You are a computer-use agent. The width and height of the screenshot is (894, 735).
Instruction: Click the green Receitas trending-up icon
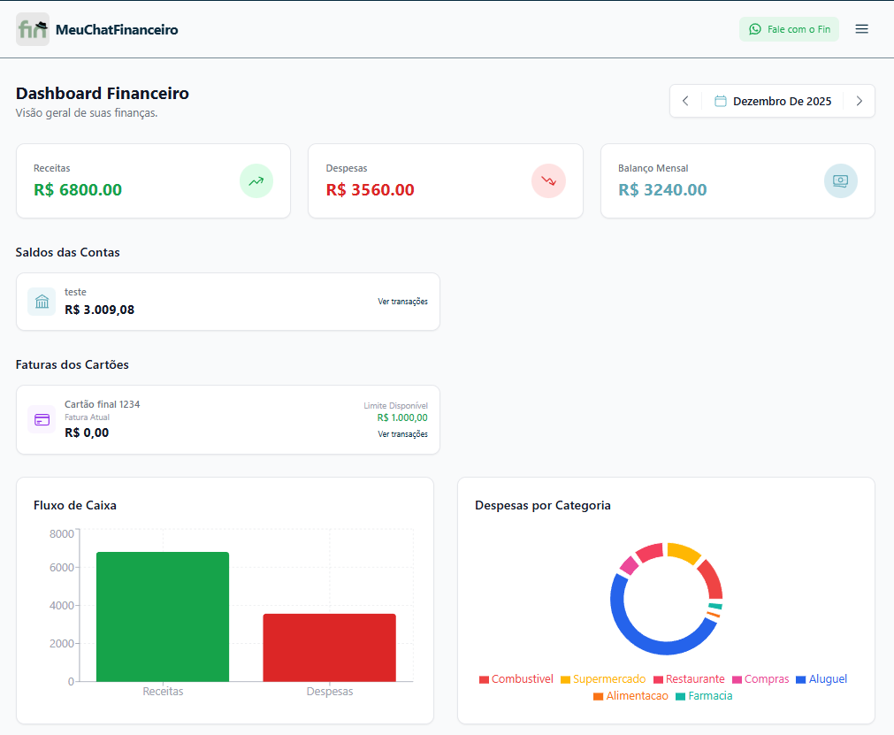[256, 181]
